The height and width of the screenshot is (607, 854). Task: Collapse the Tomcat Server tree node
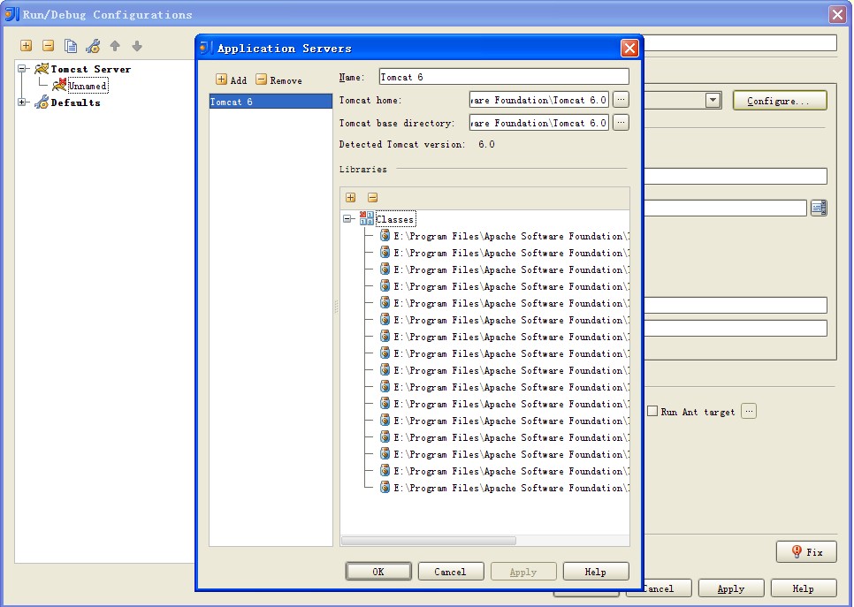point(21,68)
